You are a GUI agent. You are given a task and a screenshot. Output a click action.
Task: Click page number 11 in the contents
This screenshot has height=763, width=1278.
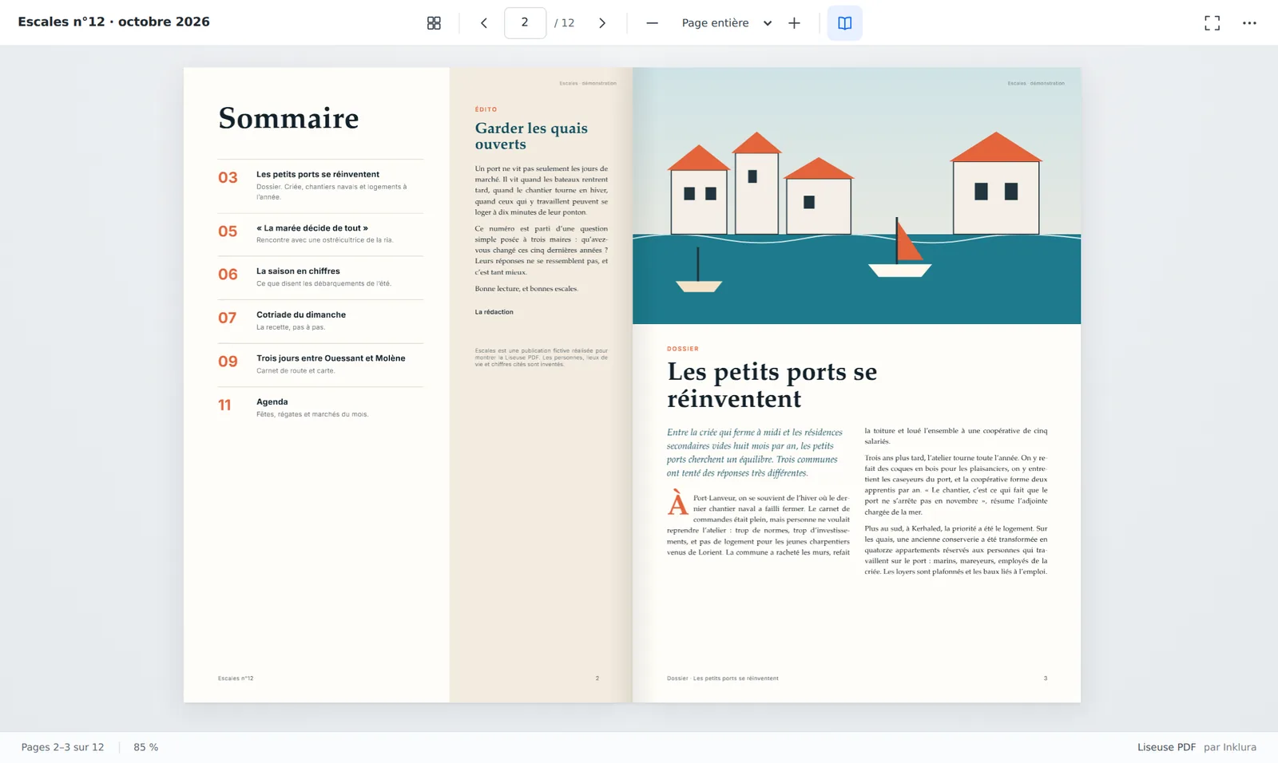pos(224,405)
